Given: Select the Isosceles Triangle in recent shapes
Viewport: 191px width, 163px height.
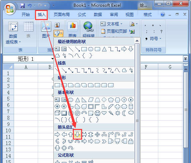Looking at the screenshot, I should (x=104, y=49).
